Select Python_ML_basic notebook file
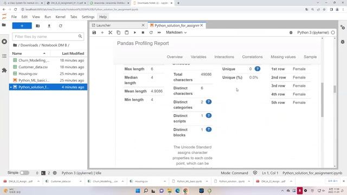The width and height of the screenshot is (347, 195). pyautogui.click(x=48, y=80)
